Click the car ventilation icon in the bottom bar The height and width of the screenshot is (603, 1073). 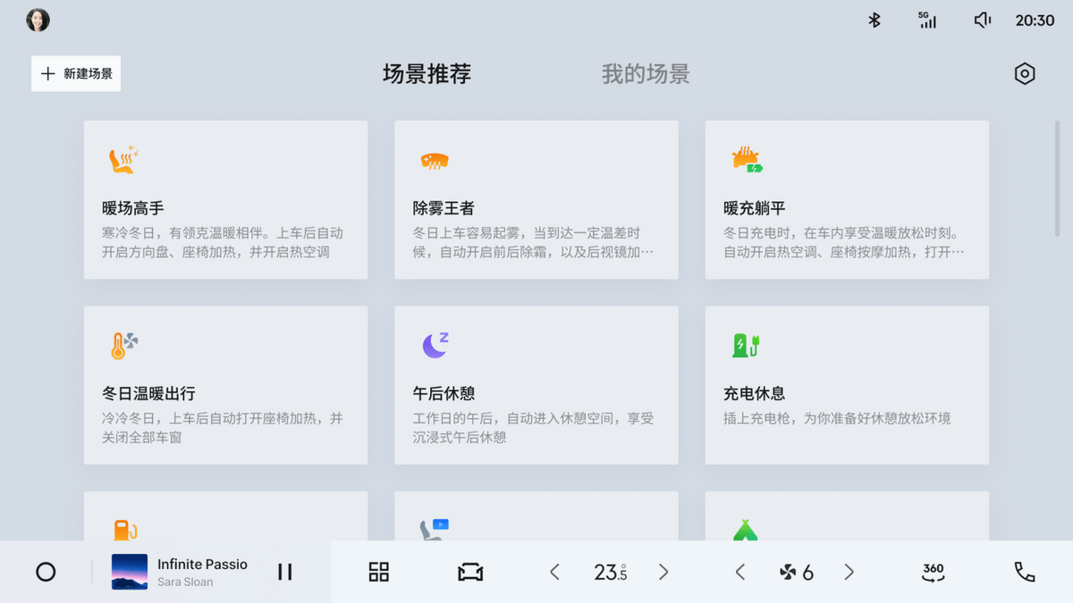point(470,572)
